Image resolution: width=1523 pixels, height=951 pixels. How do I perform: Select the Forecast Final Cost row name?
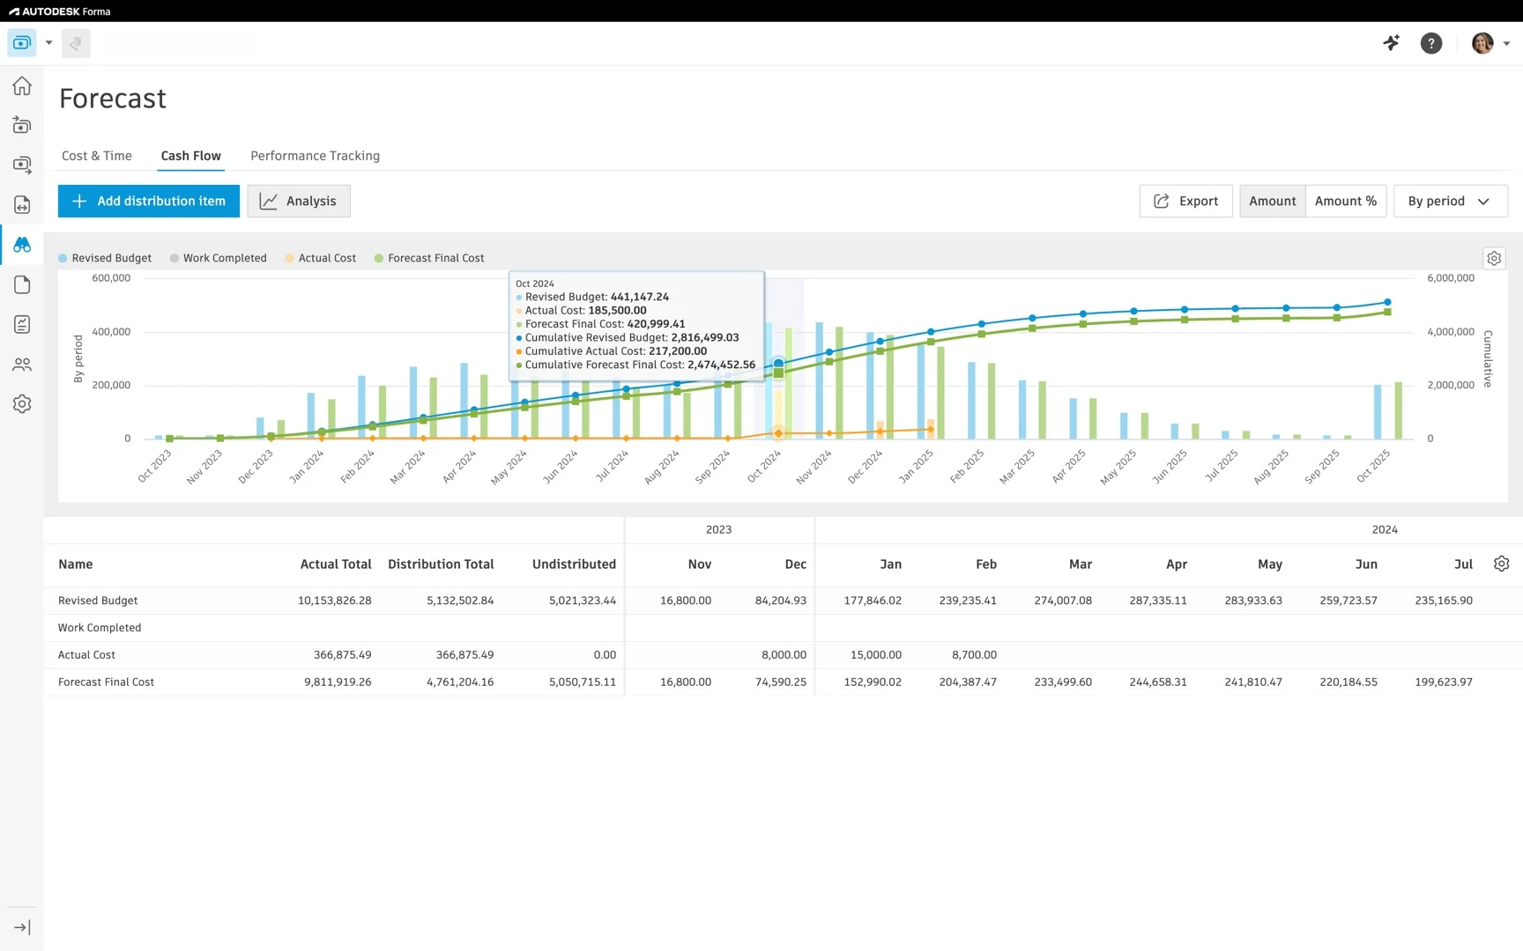(x=106, y=682)
